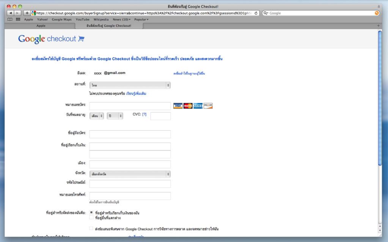388x242 pixels.
Task: Click the blue Thai signup heading text
Action: tap(127, 59)
